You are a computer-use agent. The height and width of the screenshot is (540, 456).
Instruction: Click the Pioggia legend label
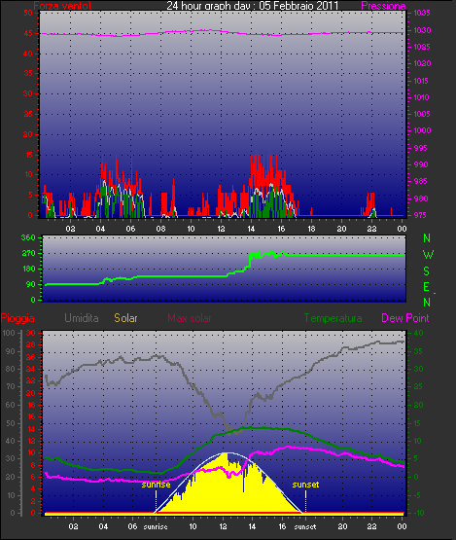point(18,318)
